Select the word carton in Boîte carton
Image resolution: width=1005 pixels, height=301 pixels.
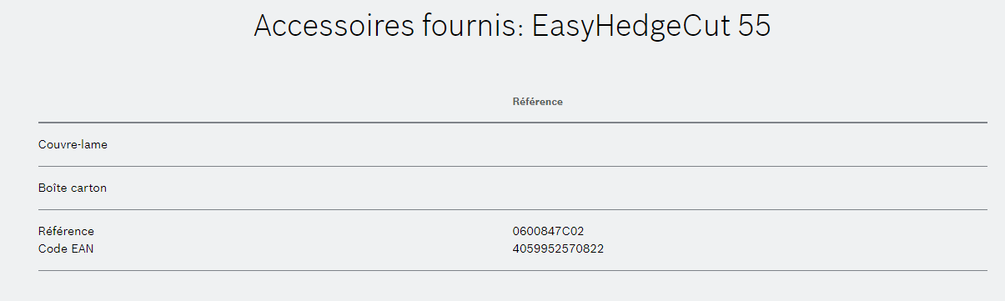coord(88,188)
